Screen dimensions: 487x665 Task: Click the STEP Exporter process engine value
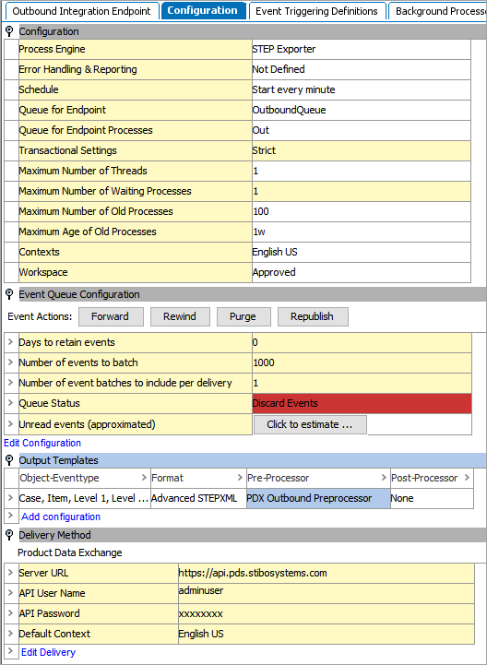[x=361, y=49]
